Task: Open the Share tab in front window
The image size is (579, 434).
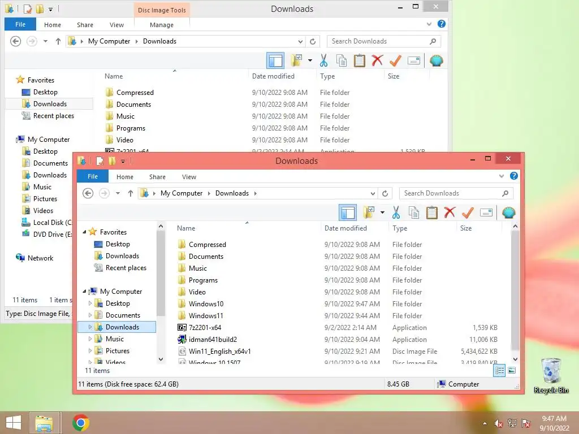Action: 157,177
